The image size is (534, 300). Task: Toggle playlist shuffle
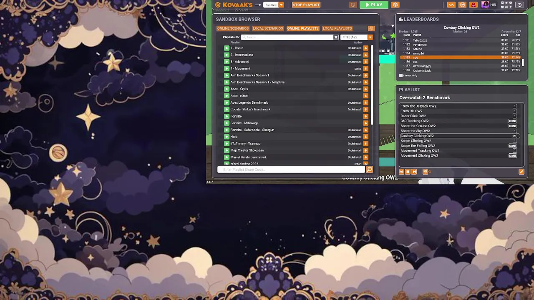click(426, 172)
